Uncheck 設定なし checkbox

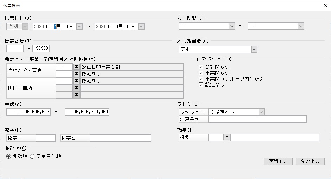201,85
